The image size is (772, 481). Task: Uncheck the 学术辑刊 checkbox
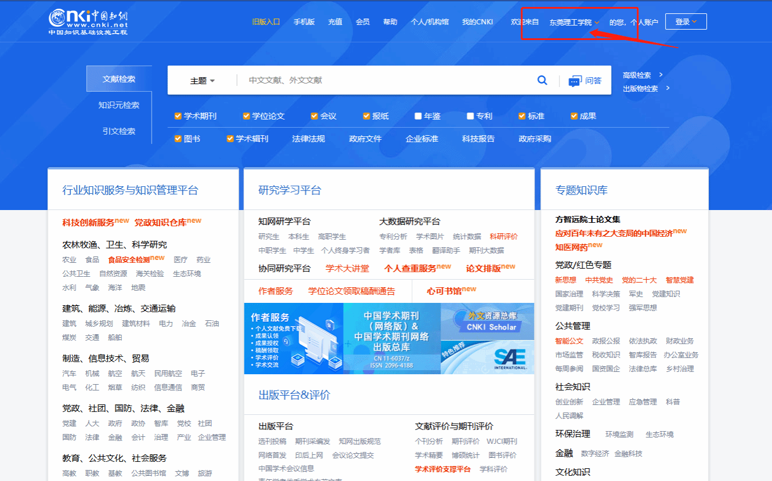click(x=230, y=139)
